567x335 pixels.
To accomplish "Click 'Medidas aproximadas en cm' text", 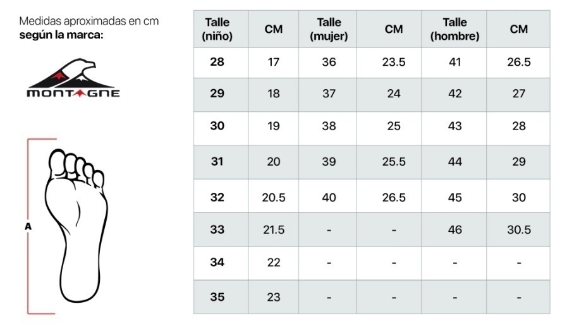I will (89, 21).
